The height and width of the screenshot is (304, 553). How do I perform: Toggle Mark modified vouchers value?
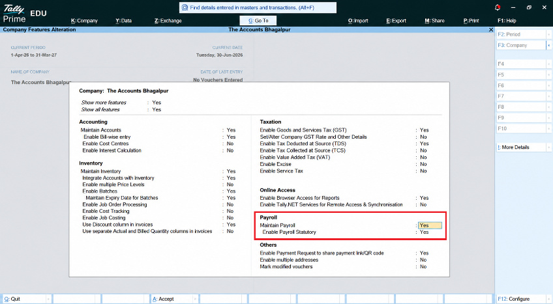pos(423,267)
